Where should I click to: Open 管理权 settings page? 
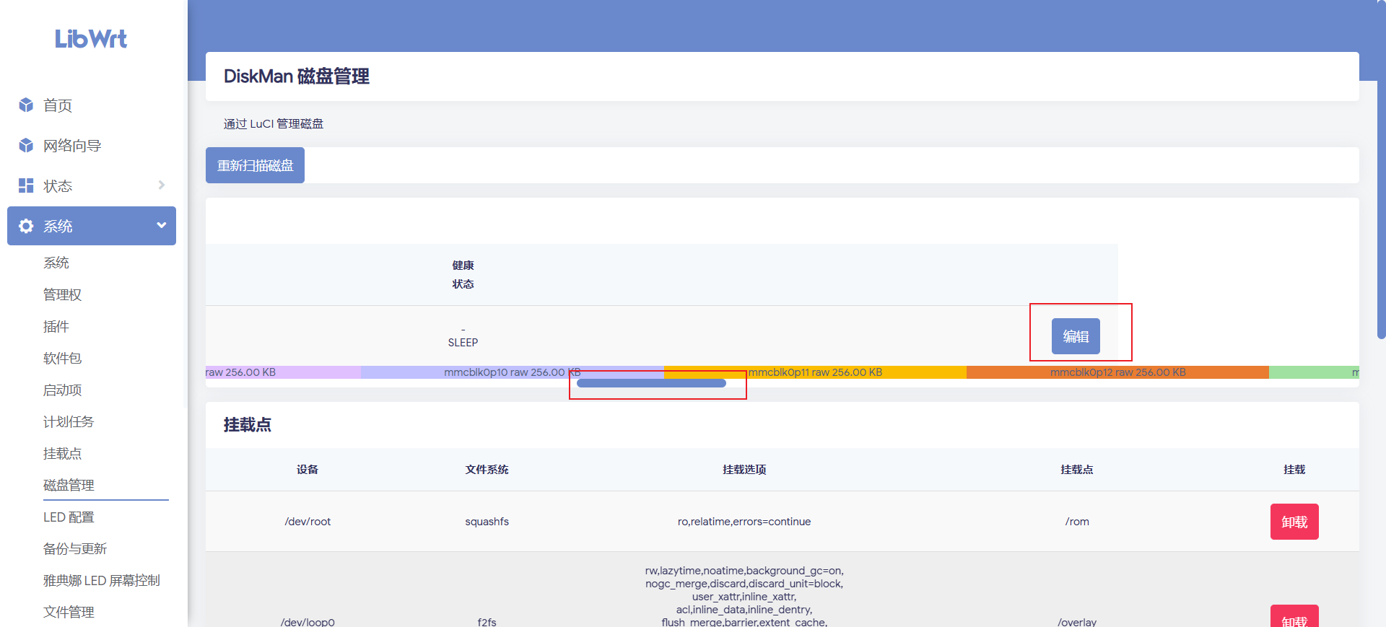[63, 294]
